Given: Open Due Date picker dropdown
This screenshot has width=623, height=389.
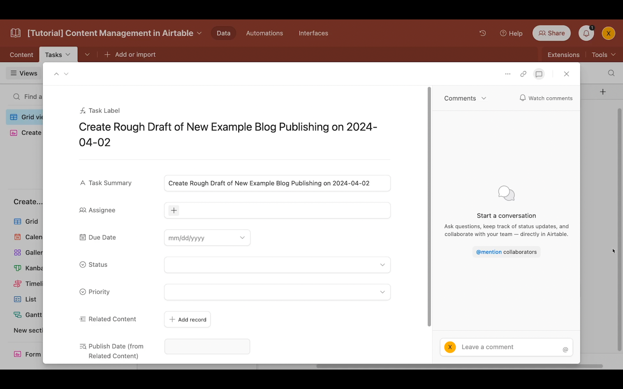Looking at the screenshot, I should pyautogui.click(x=242, y=238).
